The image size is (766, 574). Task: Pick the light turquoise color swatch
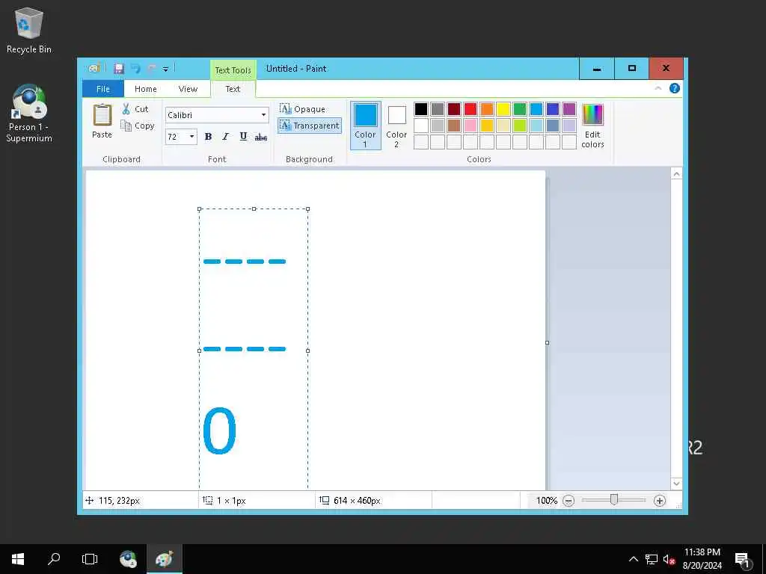click(536, 126)
